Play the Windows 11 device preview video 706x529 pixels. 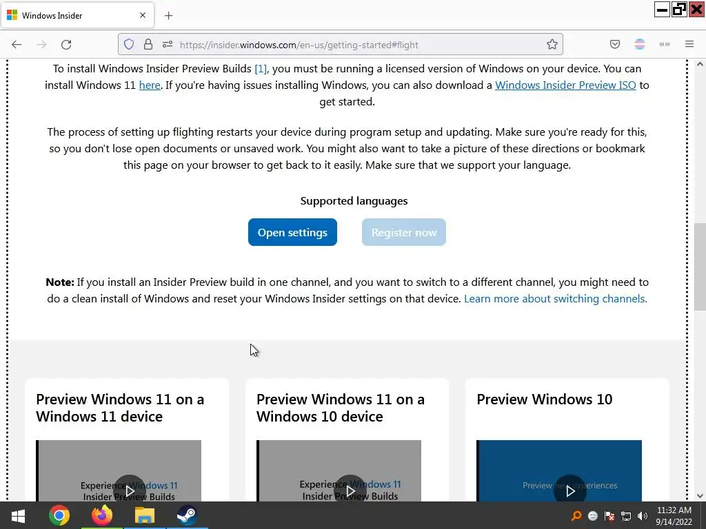click(130, 490)
